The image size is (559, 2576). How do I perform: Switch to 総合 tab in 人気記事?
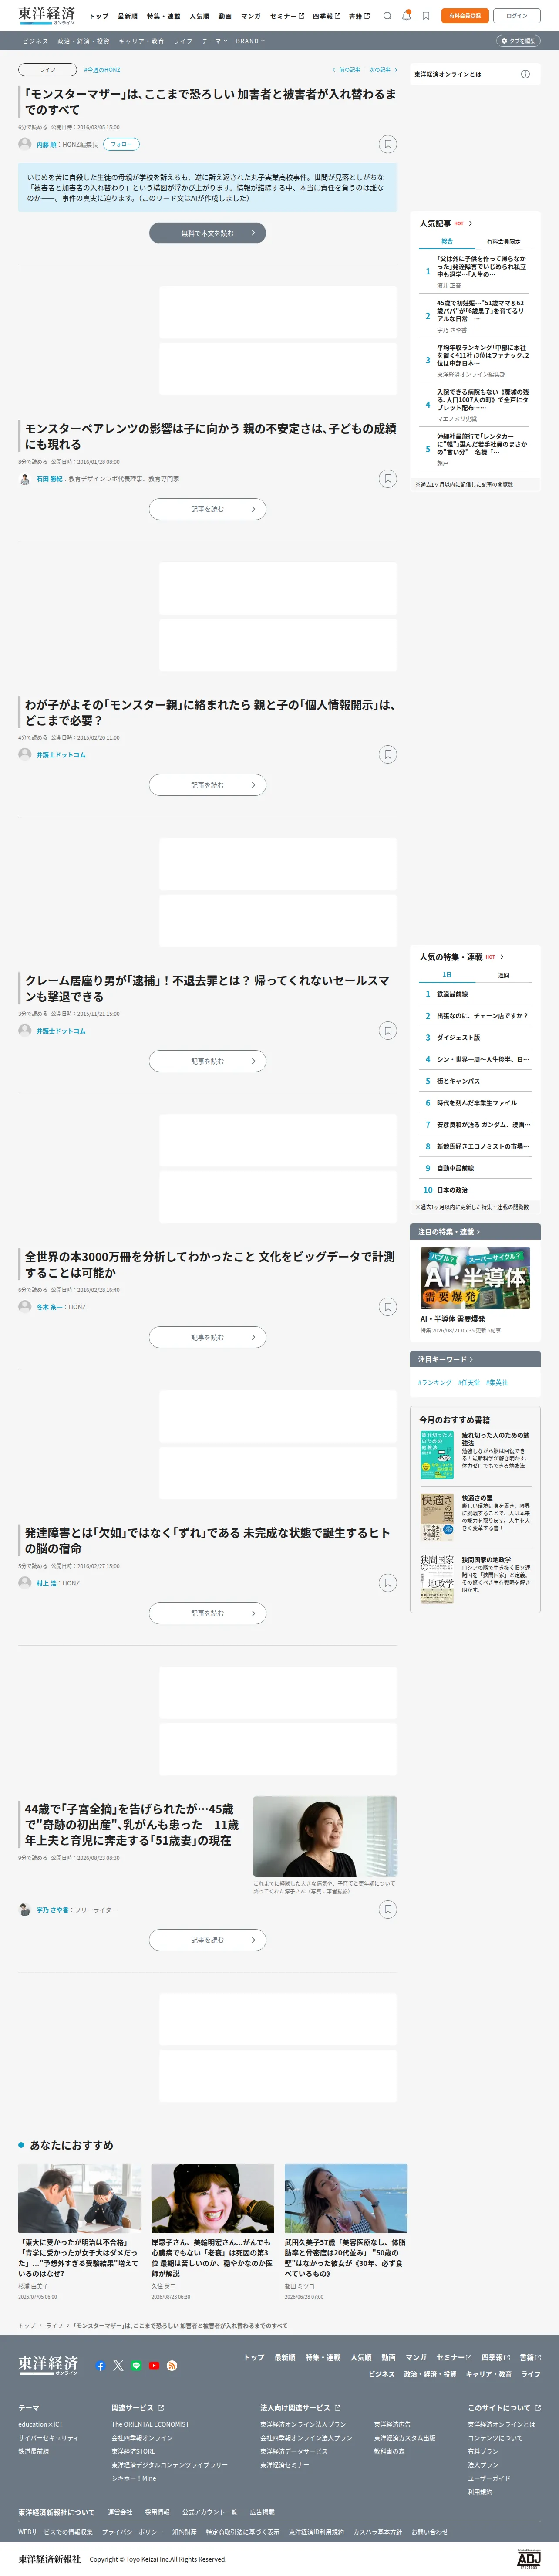(447, 241)
